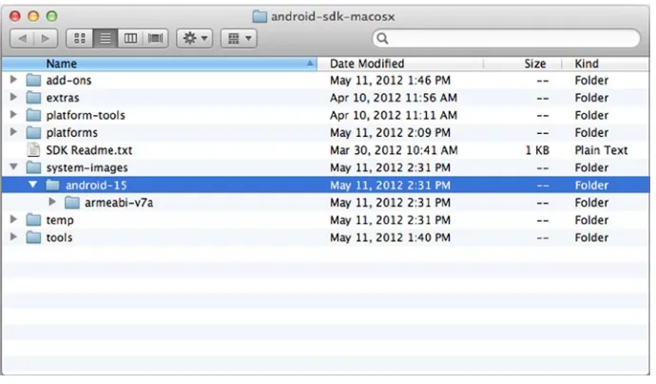Click the android-sdk-macosx window title text
656x384 pixels.
point(333,17)
